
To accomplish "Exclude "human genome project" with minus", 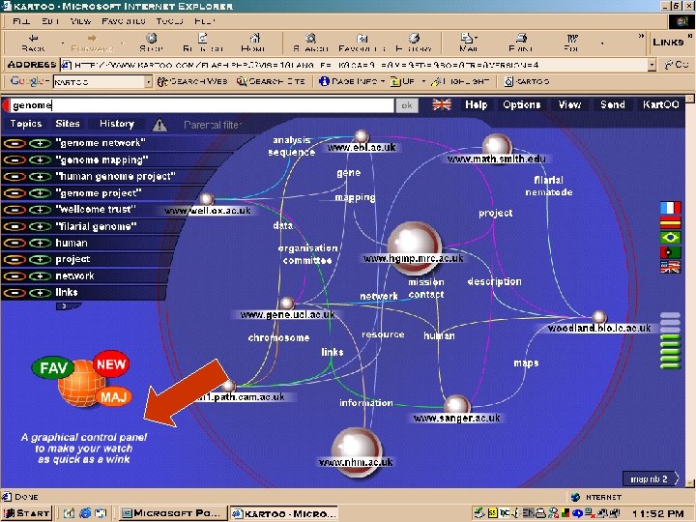I will (x=14, y=177).
